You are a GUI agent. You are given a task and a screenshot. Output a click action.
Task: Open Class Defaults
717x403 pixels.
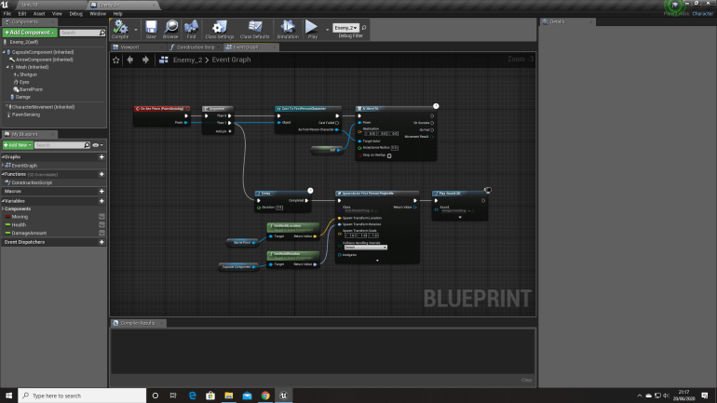click(255, 29)
